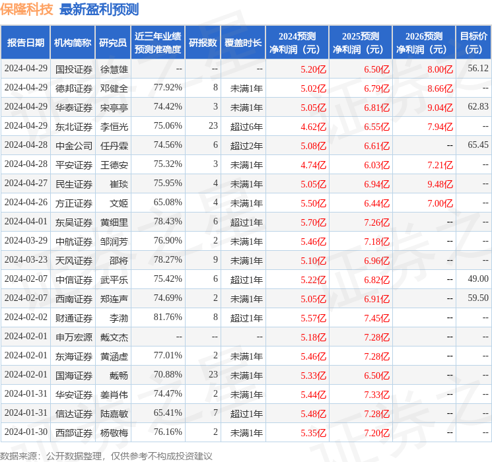Screen dimensions: 492x462
Task: Select the 东吴证券 institution cell
Action: point(74,222)
